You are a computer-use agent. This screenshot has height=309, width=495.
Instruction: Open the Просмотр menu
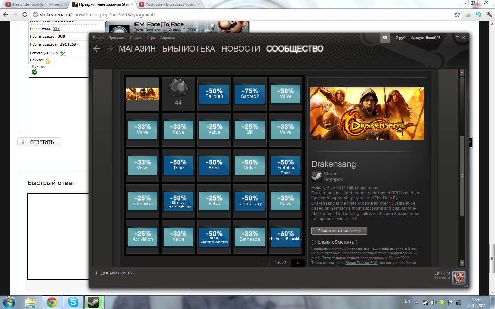pos(117,38)
